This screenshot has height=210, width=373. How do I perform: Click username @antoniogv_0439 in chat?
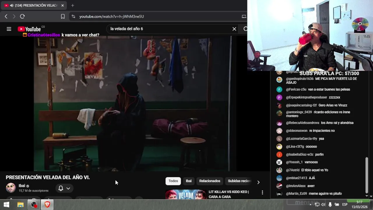pos(299,112)
